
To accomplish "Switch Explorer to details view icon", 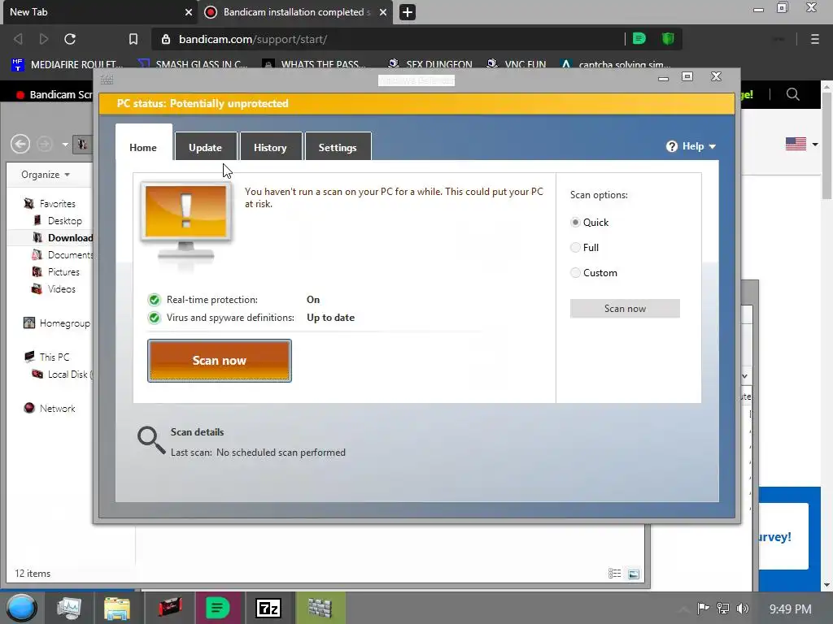I will coord(615,574).
